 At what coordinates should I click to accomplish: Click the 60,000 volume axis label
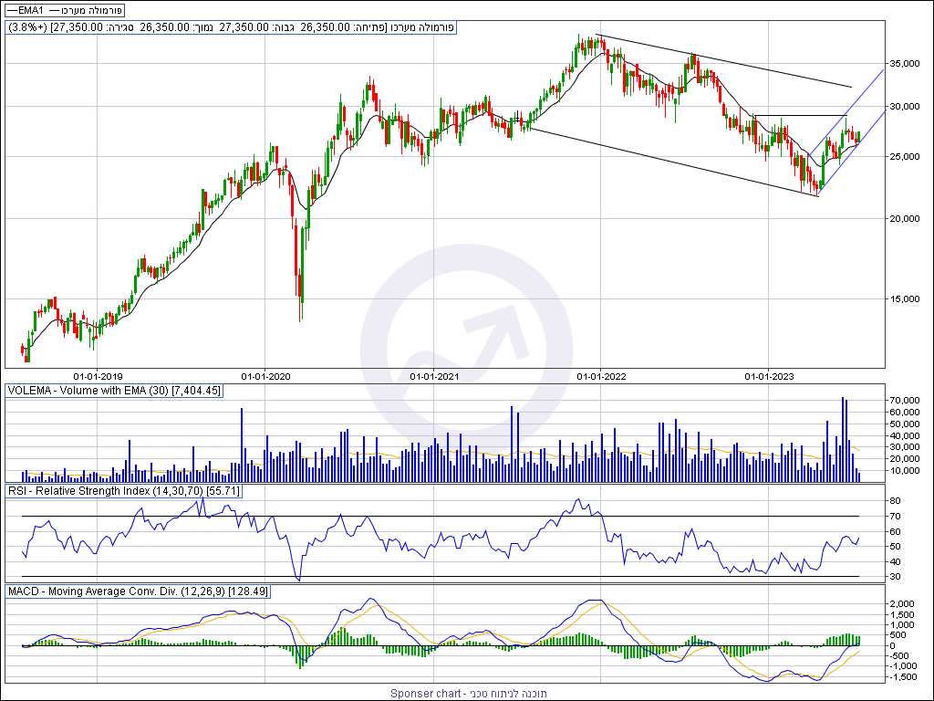point(904,413)
